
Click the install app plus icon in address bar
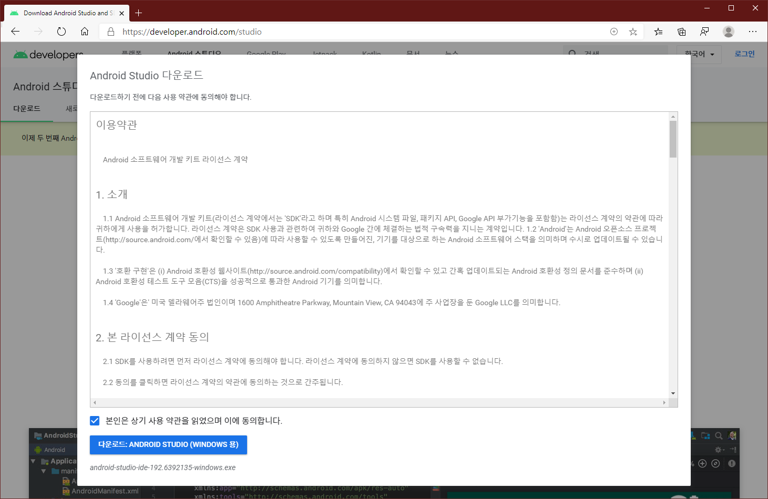click(x=614, y=32)
